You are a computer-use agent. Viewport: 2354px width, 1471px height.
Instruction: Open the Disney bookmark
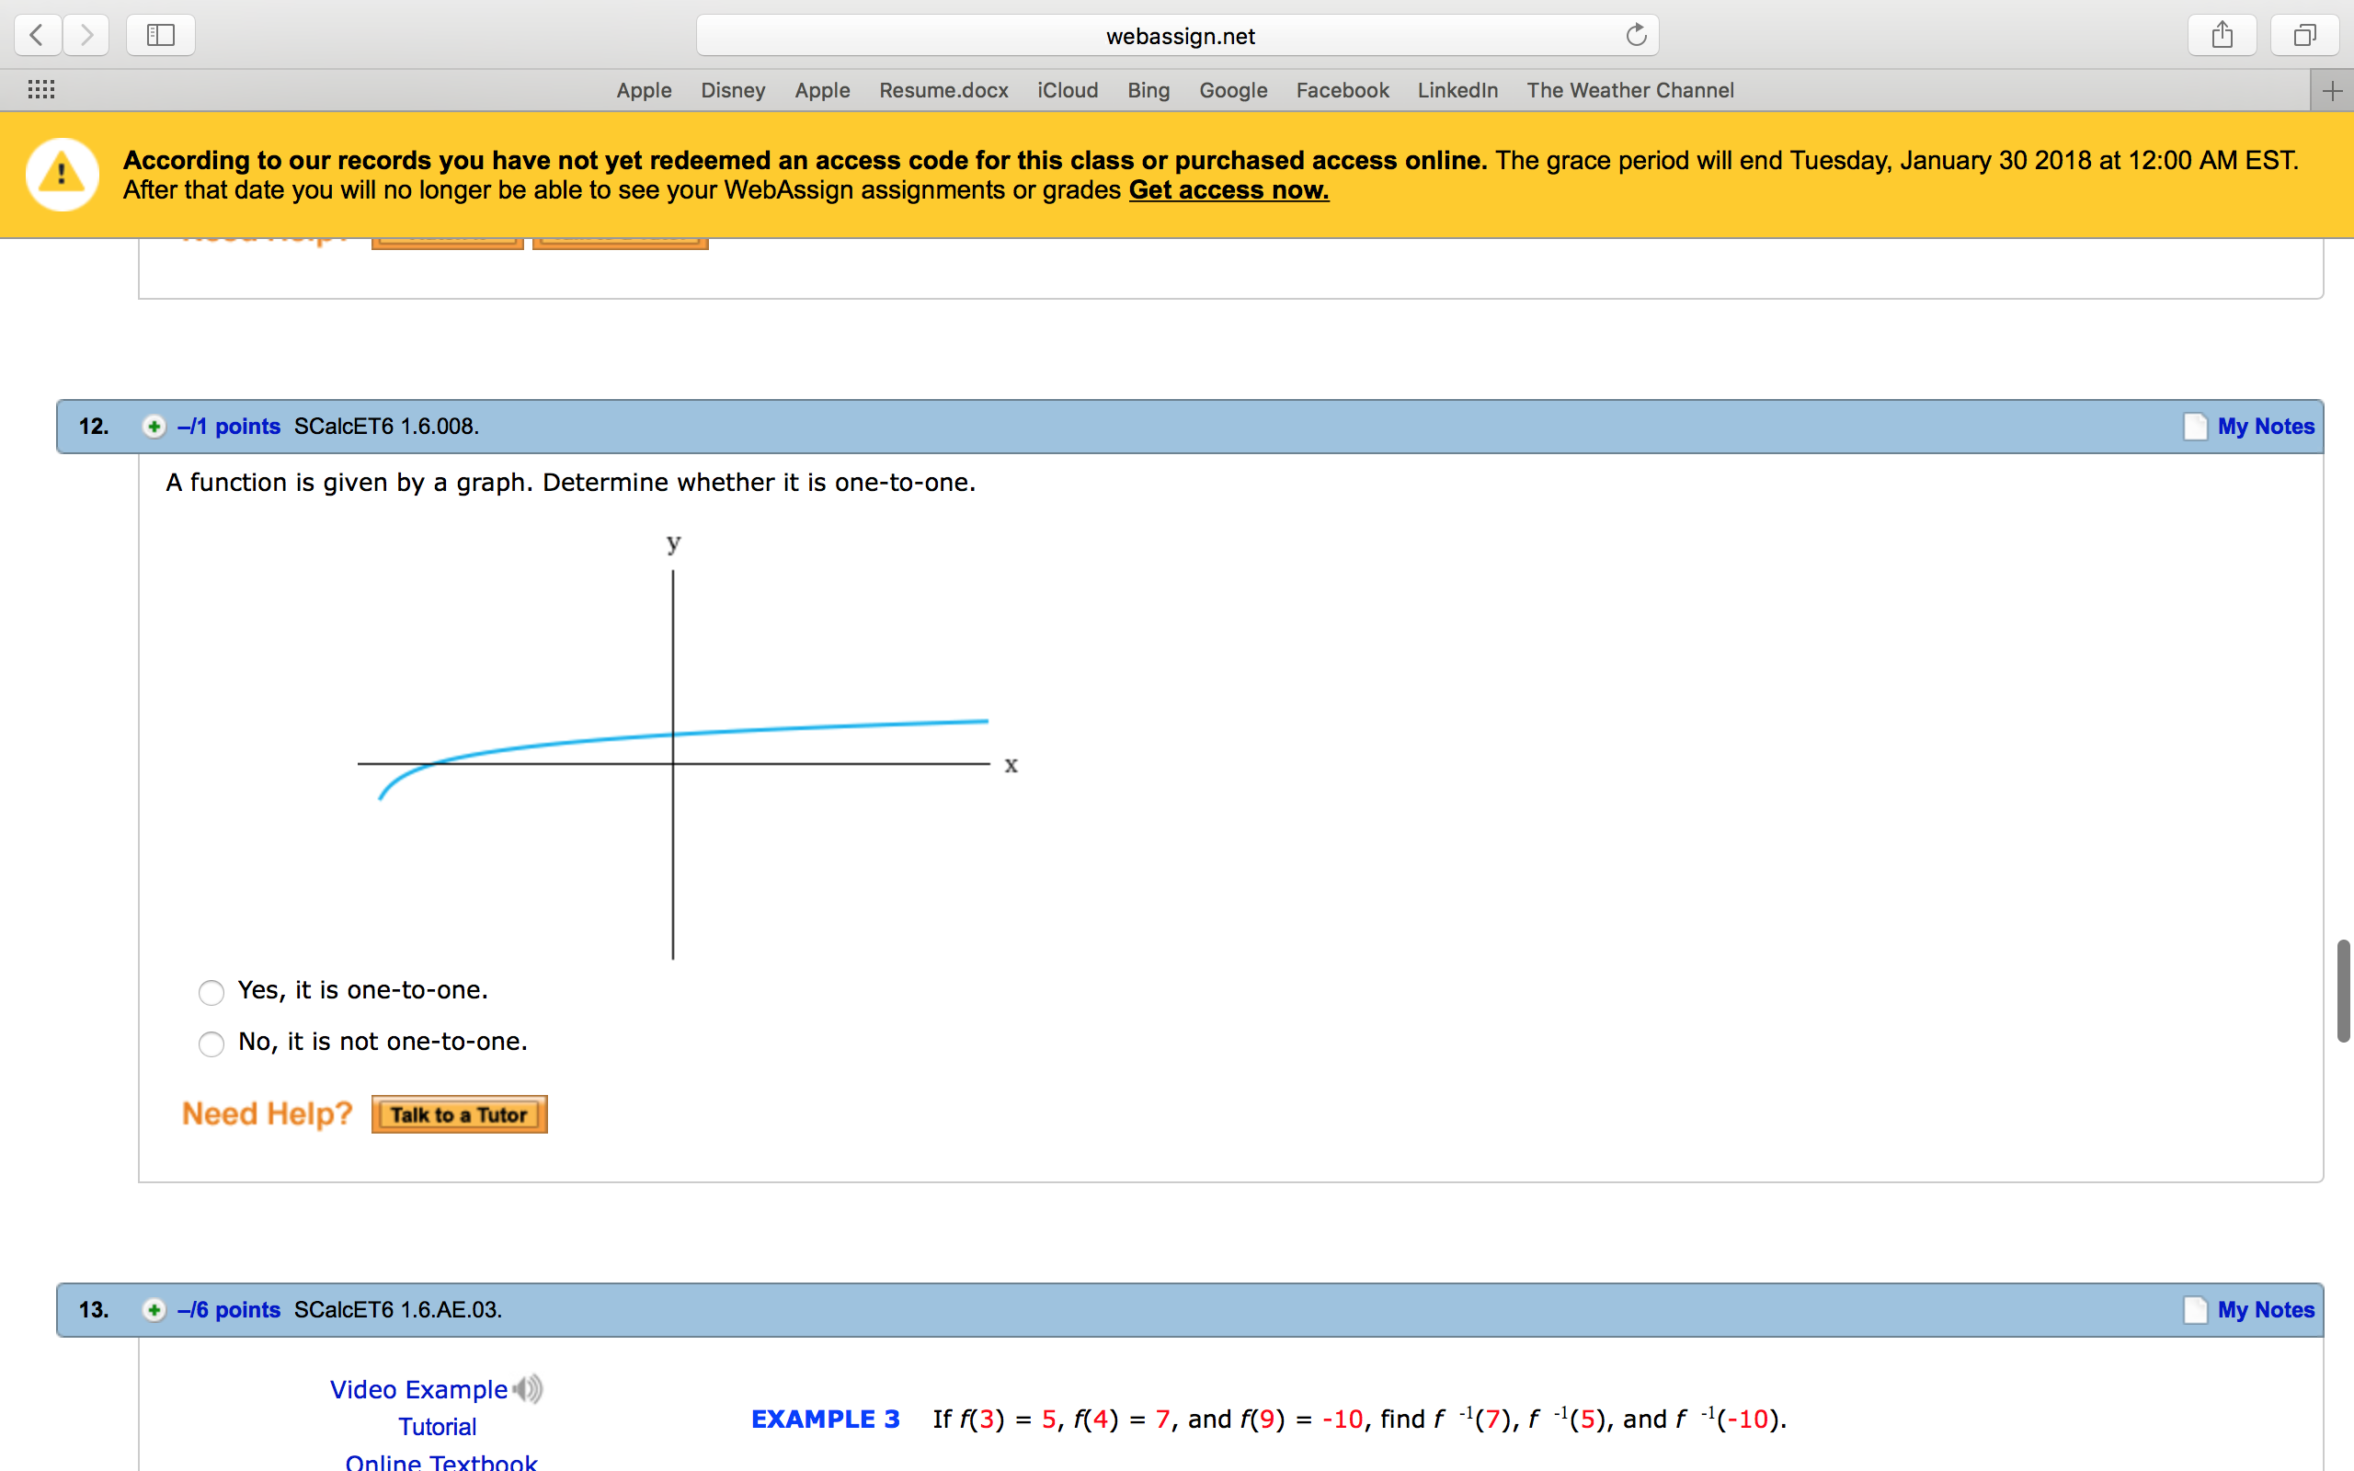(x=734, y=90)
